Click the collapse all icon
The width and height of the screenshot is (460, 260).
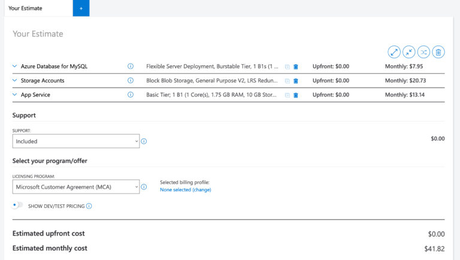(408, 52)
